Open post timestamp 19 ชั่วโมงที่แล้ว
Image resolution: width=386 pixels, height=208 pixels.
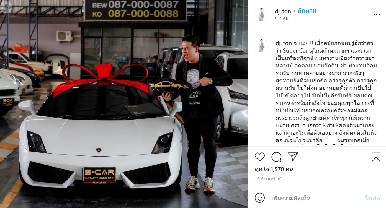pyautogui.click(x=269, y=179)
